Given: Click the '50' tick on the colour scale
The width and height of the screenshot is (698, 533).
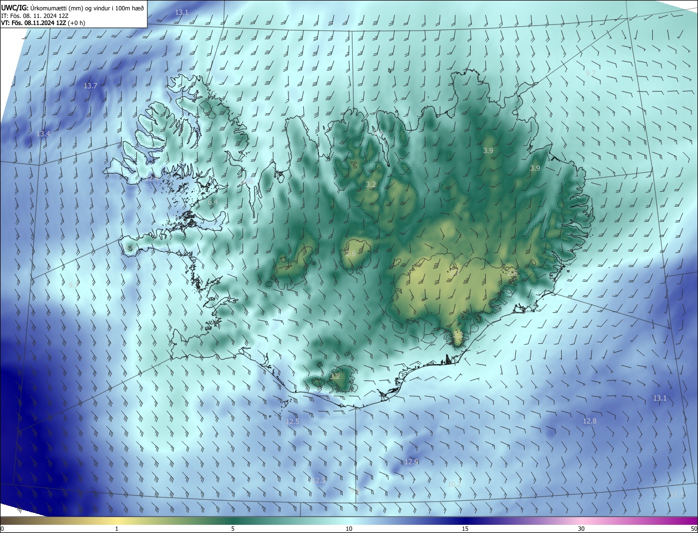Looking at the screenshot, I should (x=694, y=529).
